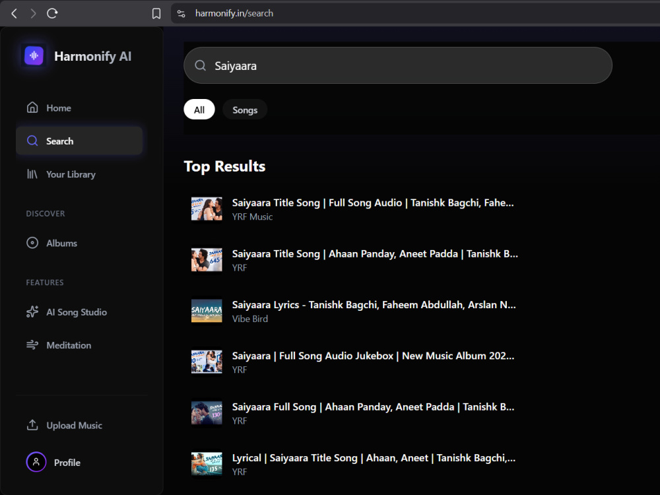Play Saiyaara Full Song Audio Jukebox result
660x495 pixels.
[x=374, y=356]
